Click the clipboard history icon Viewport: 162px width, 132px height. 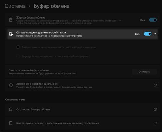(11, 20)
